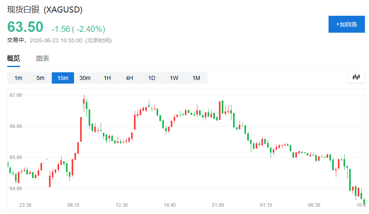This screenshot has width=369, height=214.
Task: Open the candlestick chart type icon
Action: (356, 77)
